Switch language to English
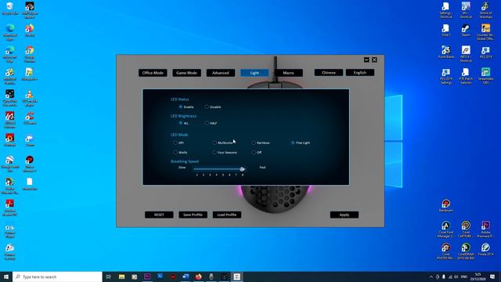This screenshot has height=282, width=501. point(360,73)
